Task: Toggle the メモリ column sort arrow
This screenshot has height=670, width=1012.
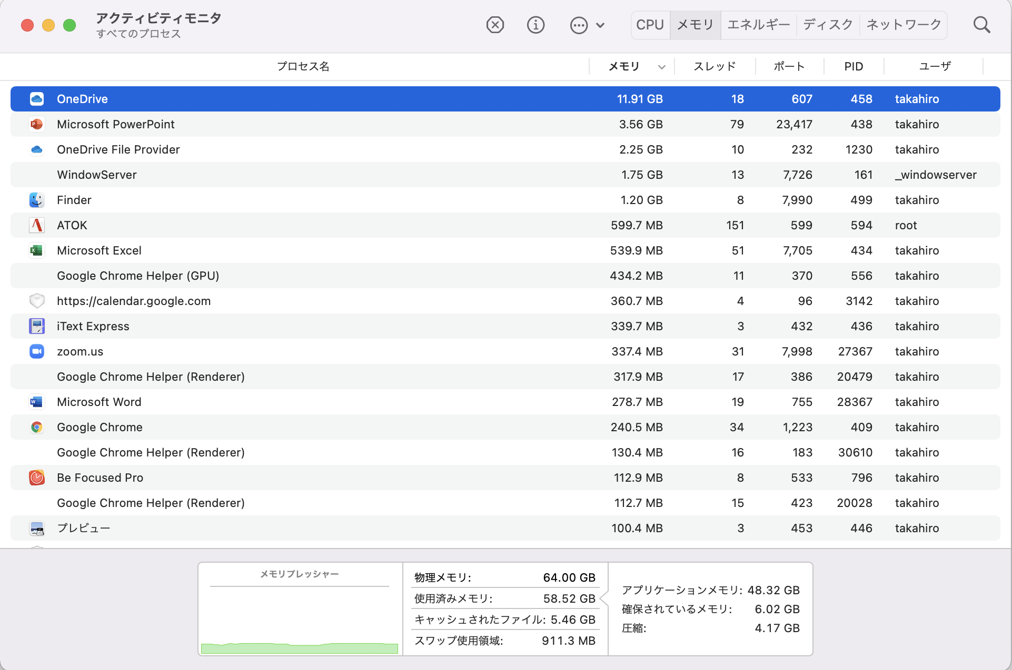Action: point(662,67)
